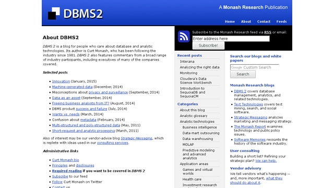Open the disclosures link
This screenshot has height=188, width=334.
point(85,166)
